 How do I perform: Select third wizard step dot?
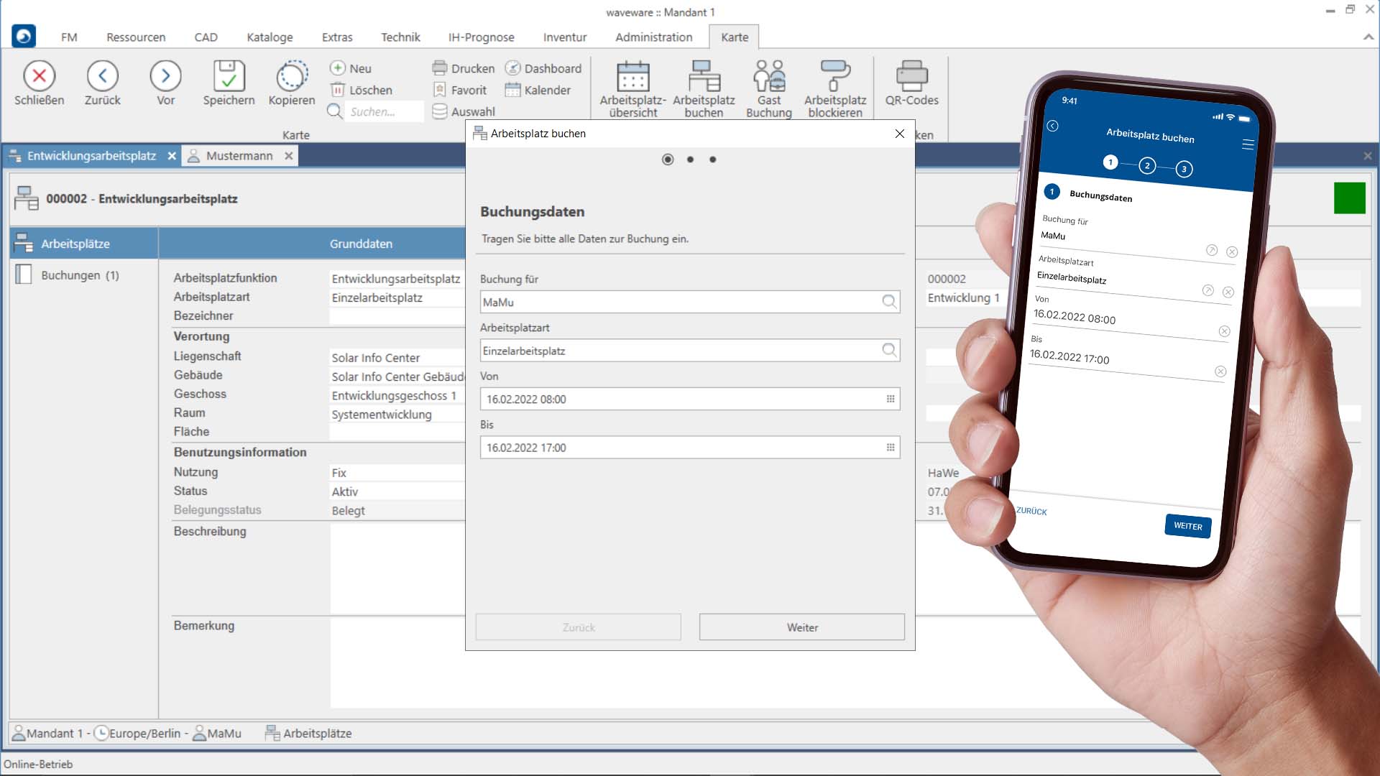[x=713, y=160]
